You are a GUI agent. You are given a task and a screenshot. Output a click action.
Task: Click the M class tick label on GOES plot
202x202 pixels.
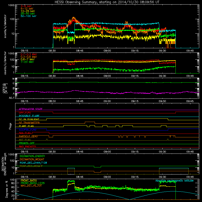pos(13,79)
